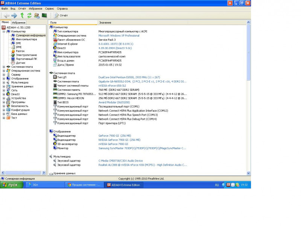Expand the Системная плата tree node

(4, 67)
